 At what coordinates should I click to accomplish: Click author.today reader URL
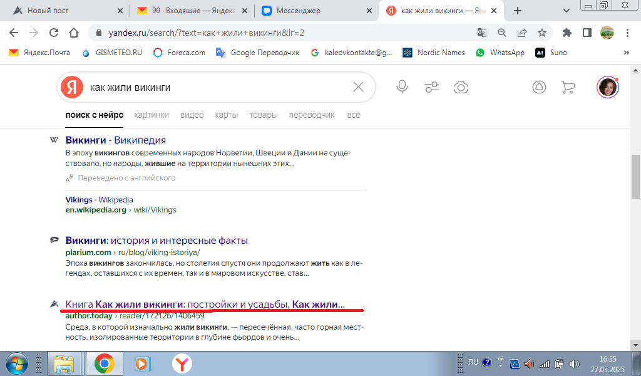(135, 316)
